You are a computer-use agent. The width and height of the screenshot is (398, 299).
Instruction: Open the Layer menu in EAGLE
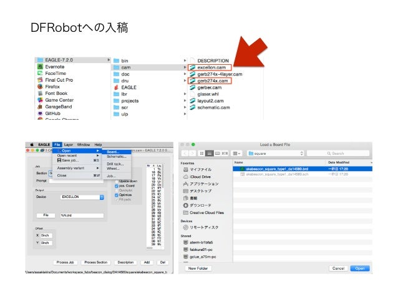pyautogui.click(x=68, y=145)
